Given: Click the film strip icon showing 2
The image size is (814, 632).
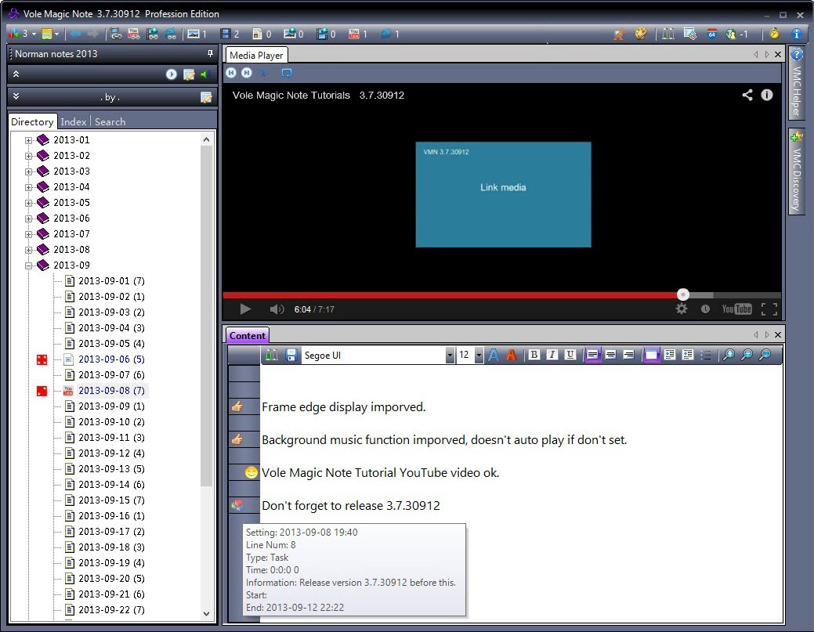Looking at the screenshot, I should point(226,34).
